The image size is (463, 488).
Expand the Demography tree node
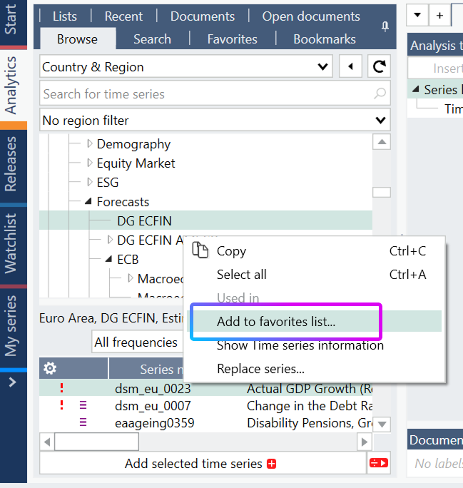90,143
